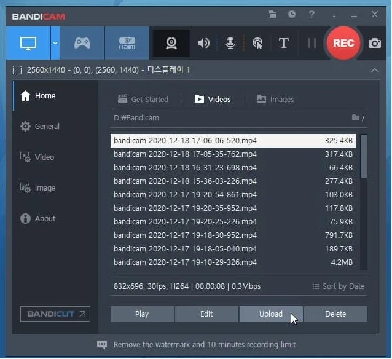Screen dimensions: 392x359
Task: Select bandicam 2020-12-18 16-31-23-698.mp4
Action: pyautogui.click(x=233, y=168)
